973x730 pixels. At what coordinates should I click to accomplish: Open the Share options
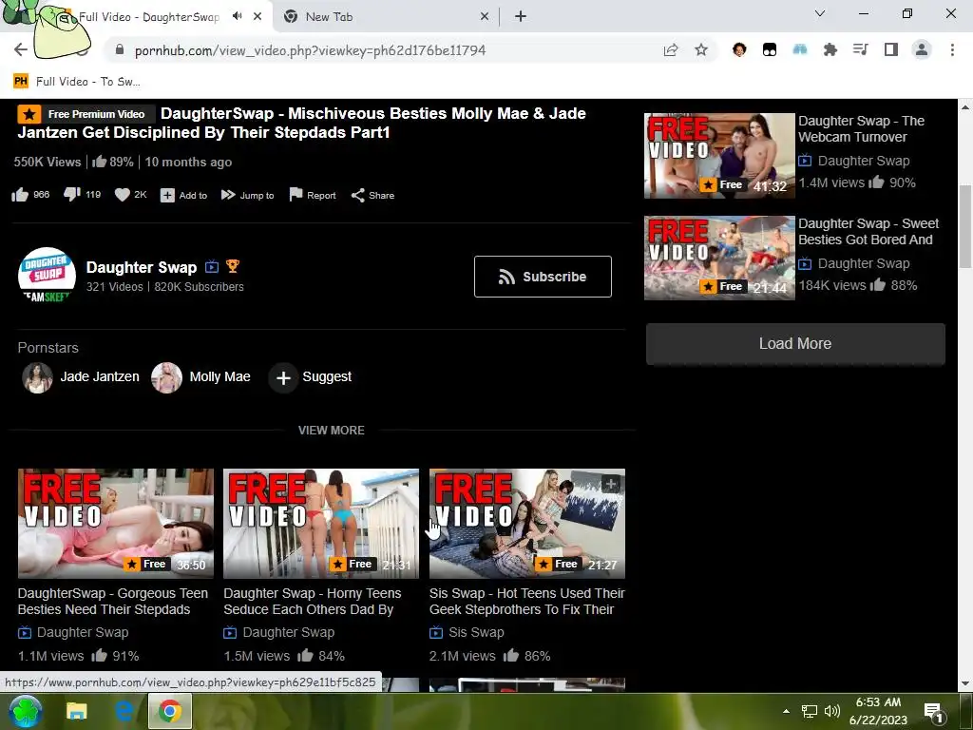pos(372,196)
